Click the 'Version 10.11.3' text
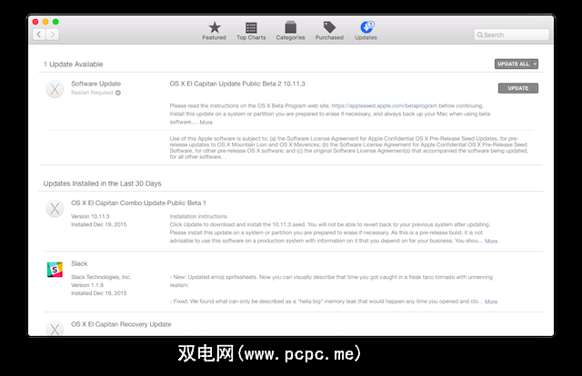The image size is (582, 376). click(90, 216)
